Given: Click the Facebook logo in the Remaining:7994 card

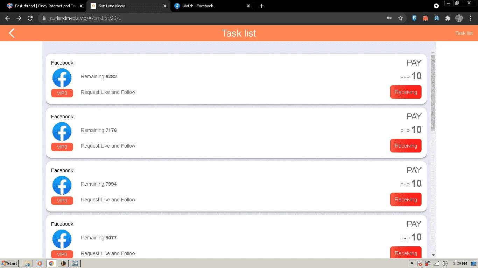Looking at the screenshot, I should pos(62,185).
